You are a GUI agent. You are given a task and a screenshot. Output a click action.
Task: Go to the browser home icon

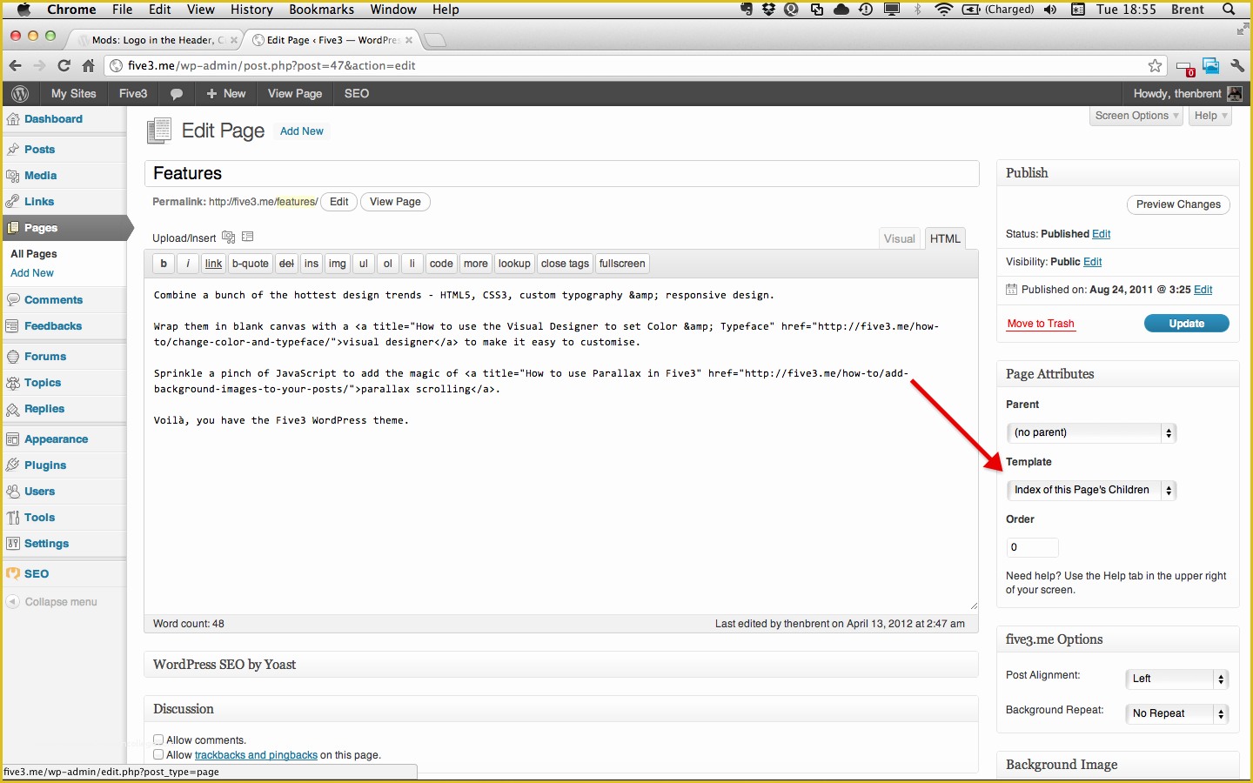tap(88, 65)
